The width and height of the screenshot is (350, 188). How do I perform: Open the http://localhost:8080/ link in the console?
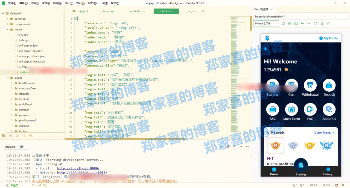coord(78,168)
